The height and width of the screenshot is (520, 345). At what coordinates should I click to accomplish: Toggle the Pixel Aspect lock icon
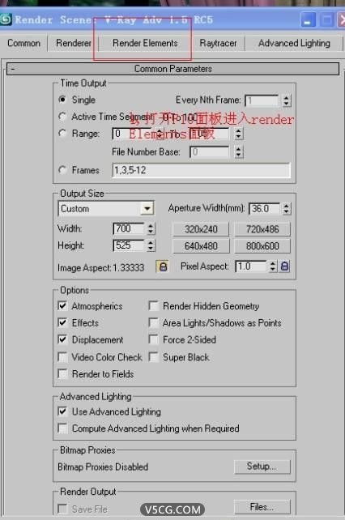(x=284, y=266)
